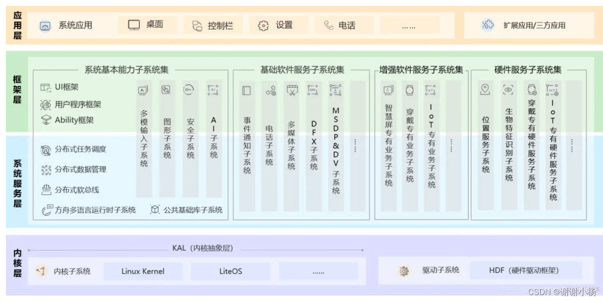This screenshot has width=603, height=301.
Task: Click the 电话 handset icon
Action: point(329,25)
